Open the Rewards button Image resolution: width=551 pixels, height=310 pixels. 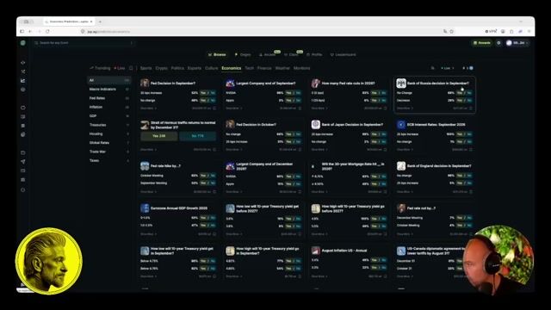coord(482,43)
